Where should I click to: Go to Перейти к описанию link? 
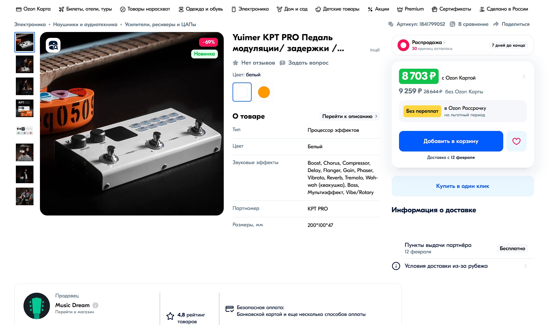coord(349,116)
